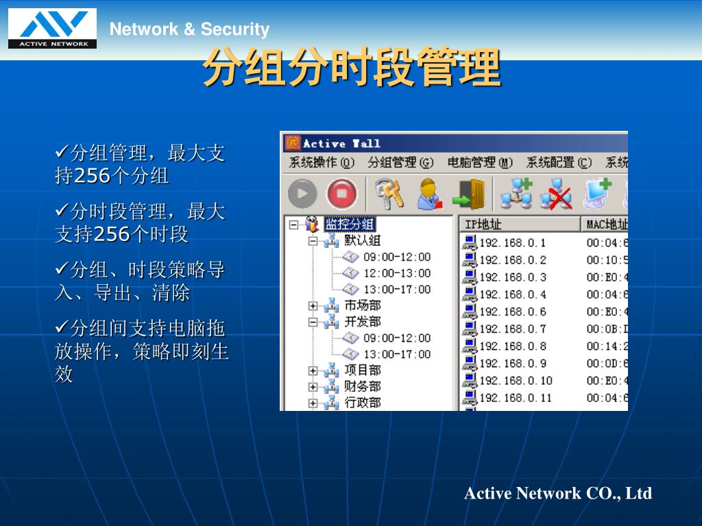The width and height of the screenshot is (702, 526).
Task: Select the row 192.168.0.8
Action: pyautogui.click(x=544, y=346)
